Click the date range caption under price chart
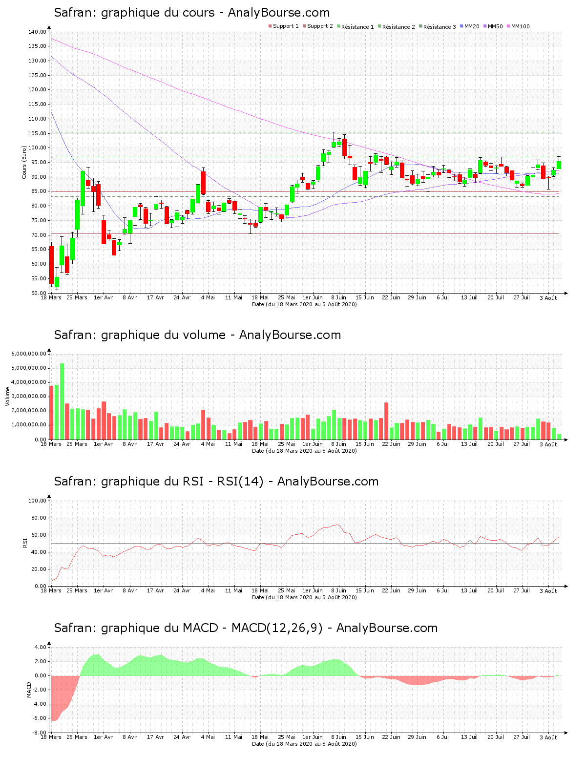 pyautogui.click(x=304, y=304)
